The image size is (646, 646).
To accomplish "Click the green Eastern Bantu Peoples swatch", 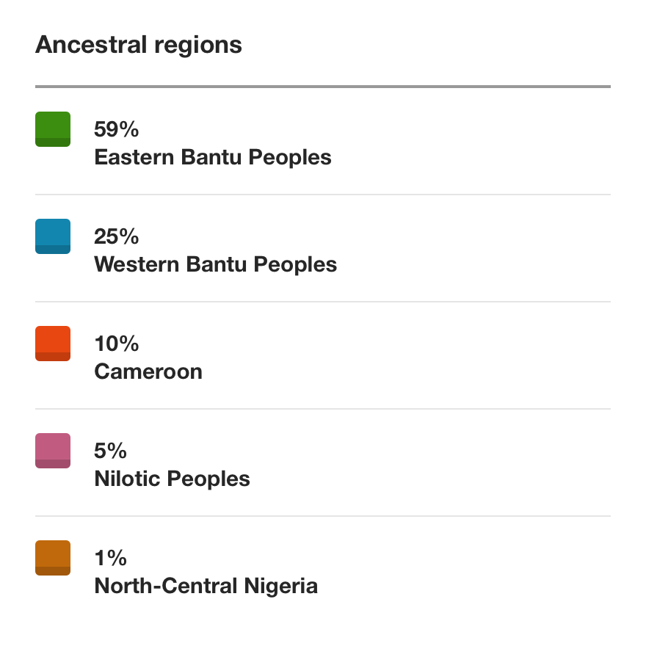I will point(53,129).
